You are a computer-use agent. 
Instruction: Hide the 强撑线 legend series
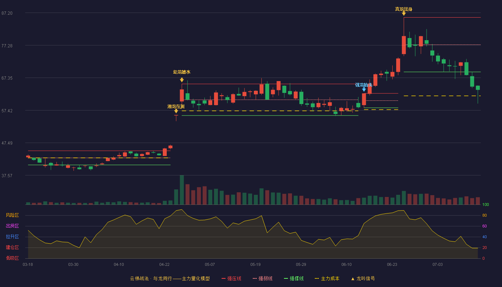pyautogui.click(x=294, y=278)
